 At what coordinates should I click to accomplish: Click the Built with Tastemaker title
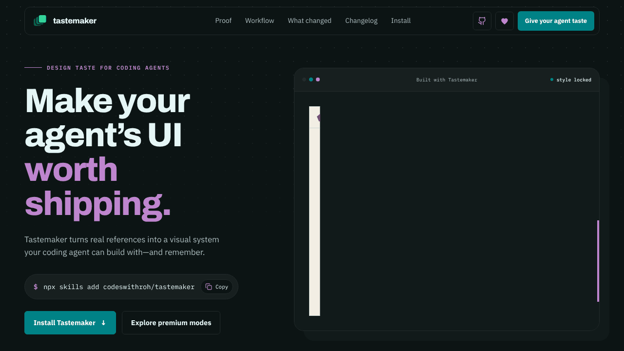point(447,79)
